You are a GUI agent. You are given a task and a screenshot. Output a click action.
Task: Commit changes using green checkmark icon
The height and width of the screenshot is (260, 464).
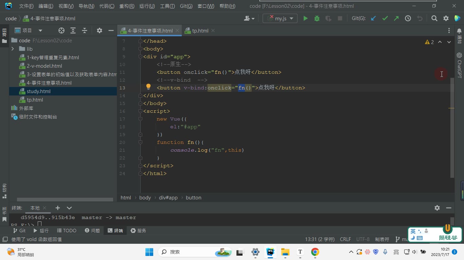click(x=385, y=19)
